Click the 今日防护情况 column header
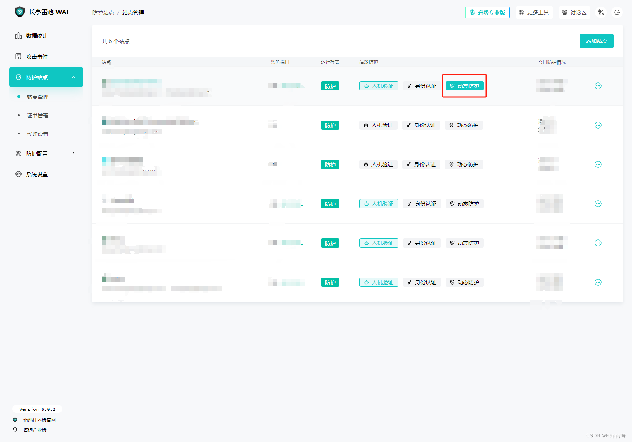The image size is (632, 442). [x=552, y=62]
